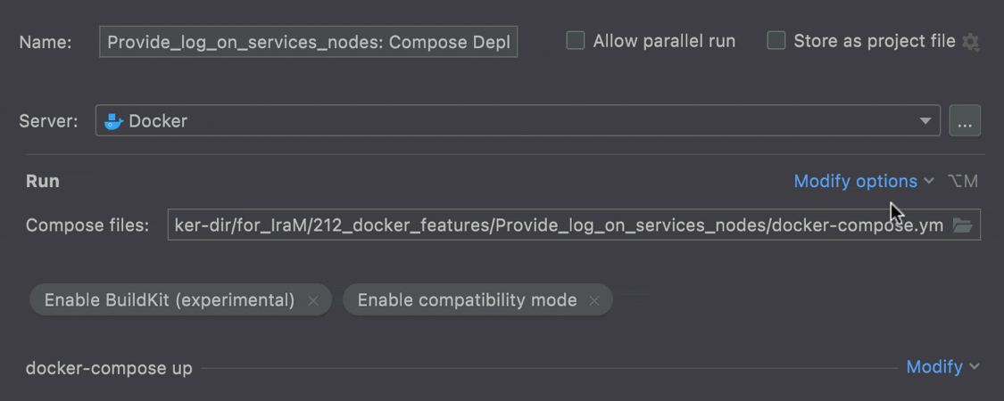Focus the Name text field
The image size is (1004, 401).
click(x=309, y=42)
